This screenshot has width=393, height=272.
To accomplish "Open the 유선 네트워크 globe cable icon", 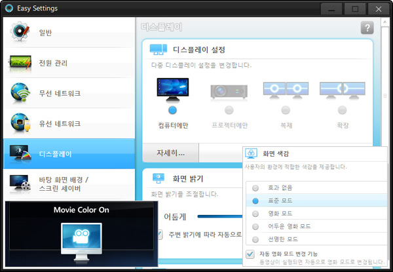I will (x=20, y=123).
